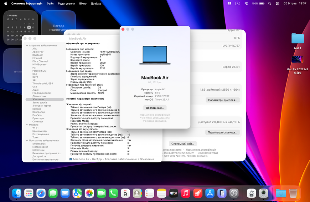The image size is (310, 202).
Task: Click Параметри сховища button
Action: 222,132
